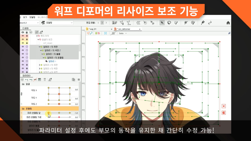Select the pen-shaped tool icon
The image size is (251, 141).
coord(203,23)
